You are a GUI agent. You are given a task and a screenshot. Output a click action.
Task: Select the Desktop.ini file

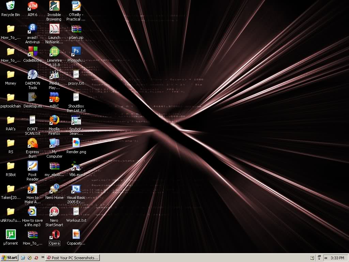32,97
